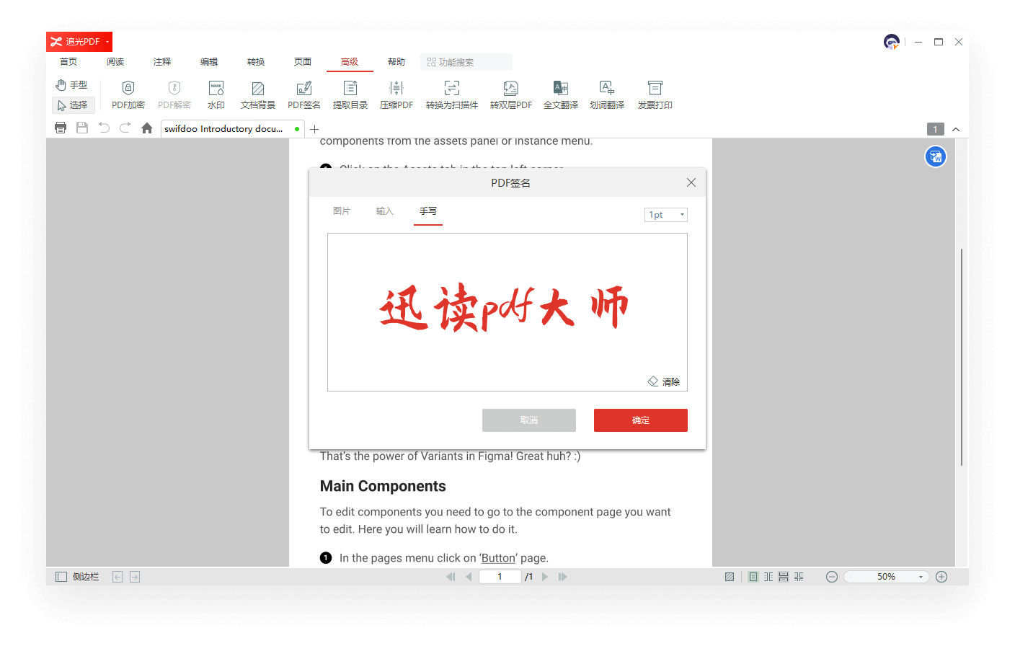
Task: Open the 注释 ribbon tab
Action: pos(162,62)
